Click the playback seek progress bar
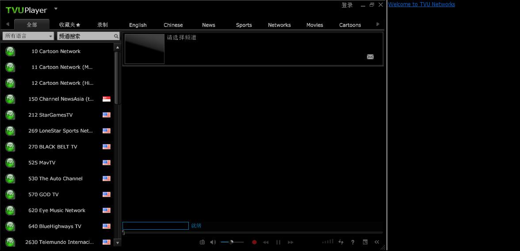 tap(253, 233)
